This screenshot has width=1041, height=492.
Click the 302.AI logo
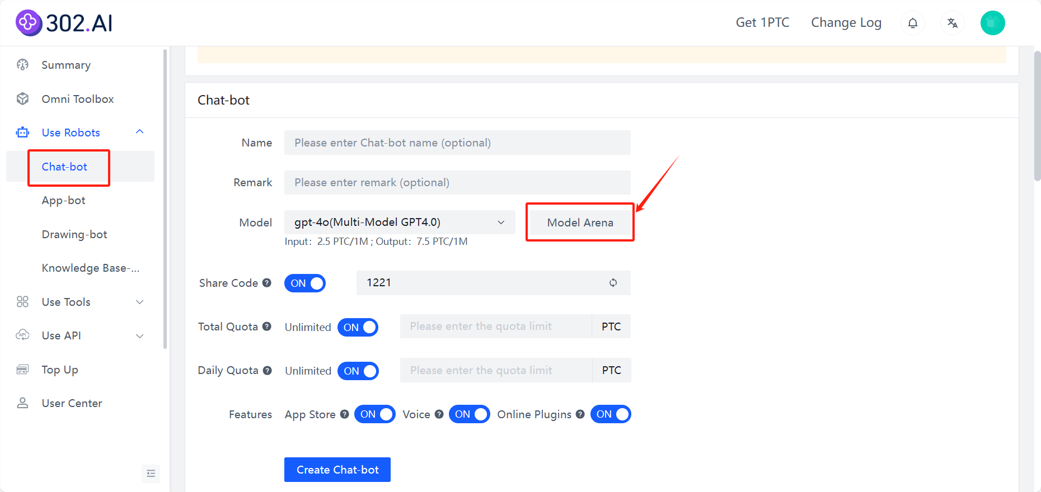point(64,23)
